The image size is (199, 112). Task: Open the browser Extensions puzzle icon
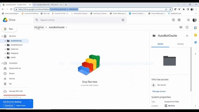183,9
